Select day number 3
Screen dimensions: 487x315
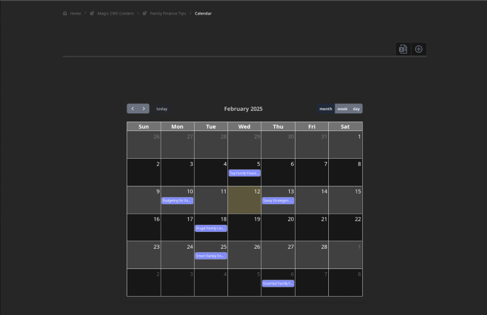tap(192, 164)
